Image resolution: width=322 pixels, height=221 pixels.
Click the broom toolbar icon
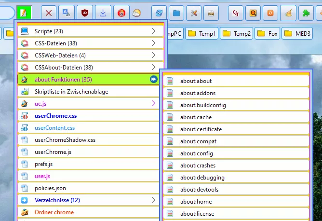pos(288,13)
